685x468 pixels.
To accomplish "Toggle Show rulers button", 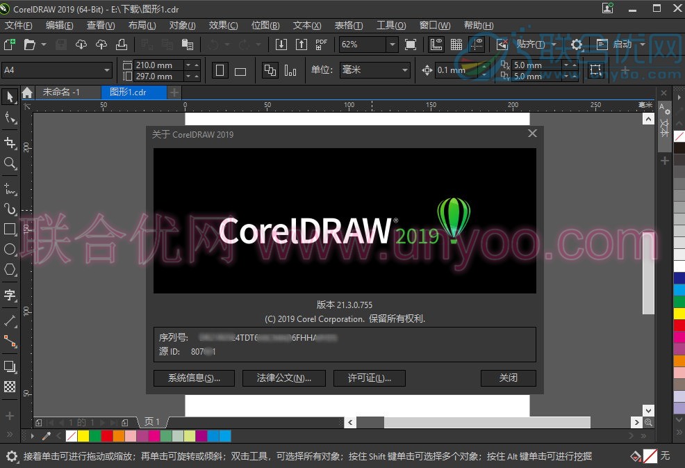I will click(x=436, y=45).
